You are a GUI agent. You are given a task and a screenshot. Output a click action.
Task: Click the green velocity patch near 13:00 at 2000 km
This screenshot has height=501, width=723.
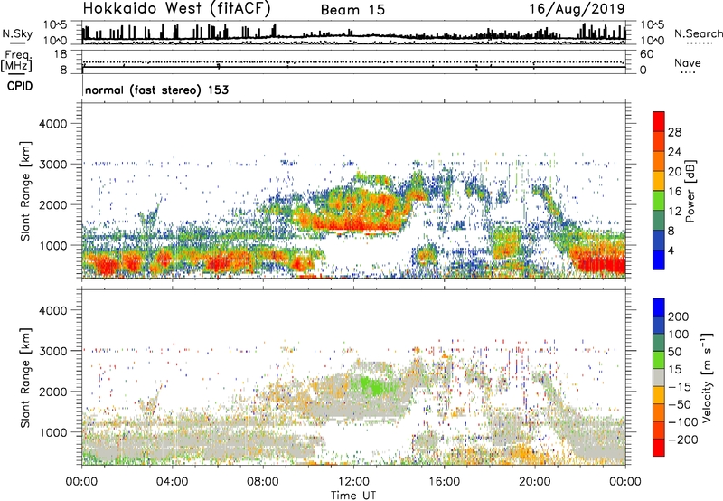373,386
